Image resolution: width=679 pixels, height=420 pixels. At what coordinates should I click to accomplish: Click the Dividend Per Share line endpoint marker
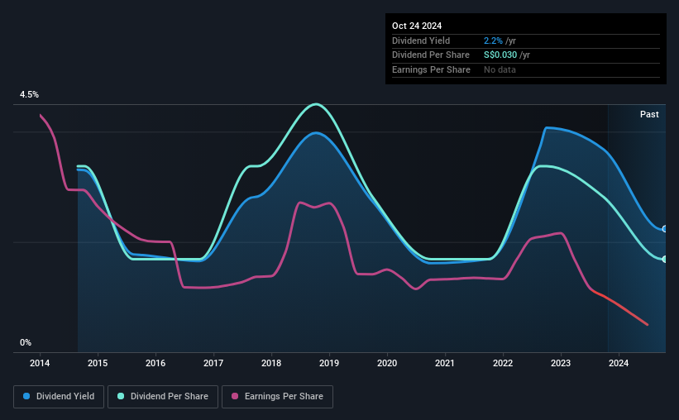point(665,259)
